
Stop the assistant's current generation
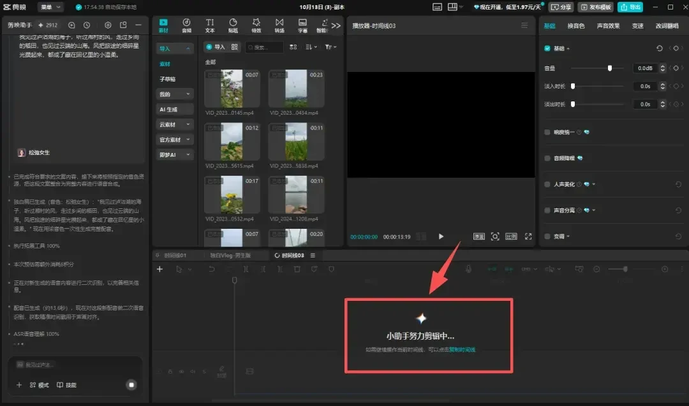pyautogui.click(x=131, y=385)
